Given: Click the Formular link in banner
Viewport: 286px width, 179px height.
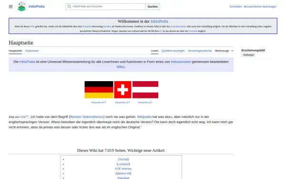Looking at the screenshot, I should tap(193, 31).
